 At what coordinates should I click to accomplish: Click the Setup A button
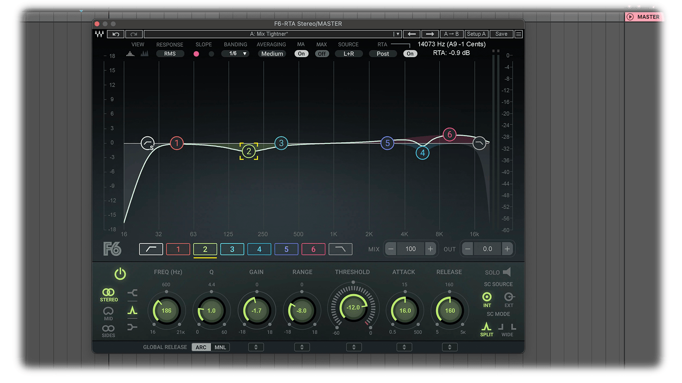coord(477,34)
